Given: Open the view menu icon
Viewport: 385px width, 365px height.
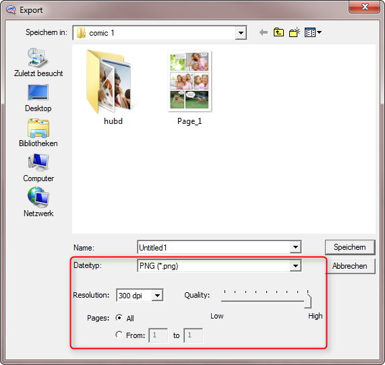Looking at the screenshot, I should pyautogui.click(x=313, y=32).
